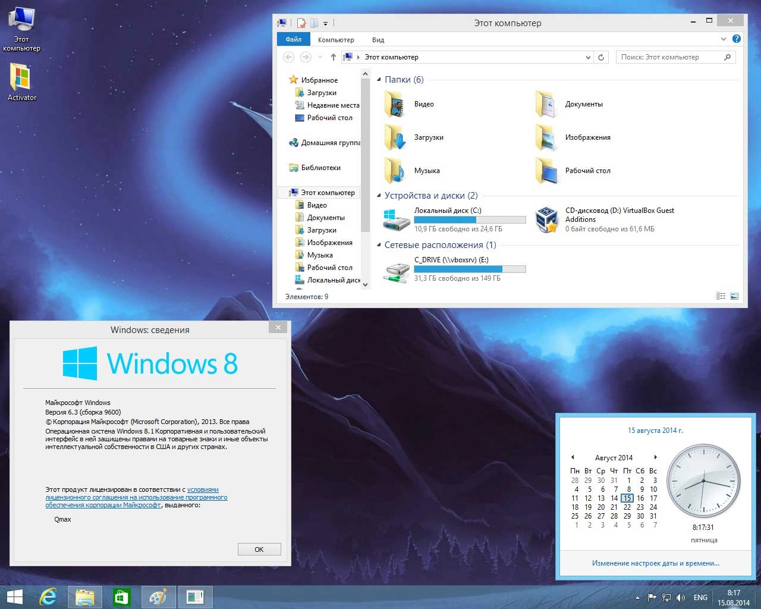Click the Этот компьютер address bar path
Image resolution: width=761 pixels, height=609 pixels.
coord(391,57)
